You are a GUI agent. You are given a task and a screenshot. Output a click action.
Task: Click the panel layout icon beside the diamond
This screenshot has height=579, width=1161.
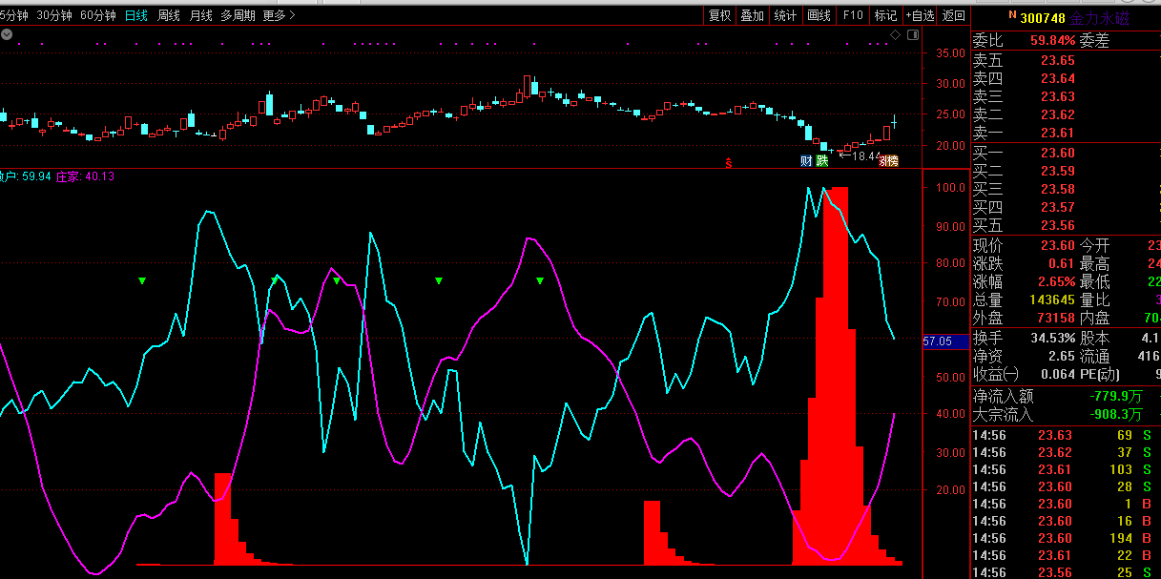tap(912, 35)
